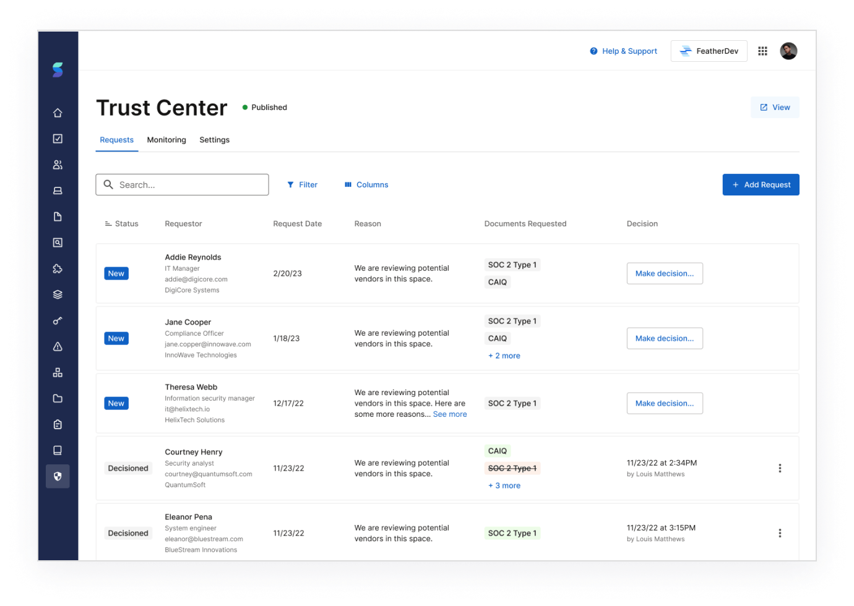Viewport: 854px width, 606px height.
Task: Expand '+ 2 more' documents for Jane Cooper
Action: (504, 356)
